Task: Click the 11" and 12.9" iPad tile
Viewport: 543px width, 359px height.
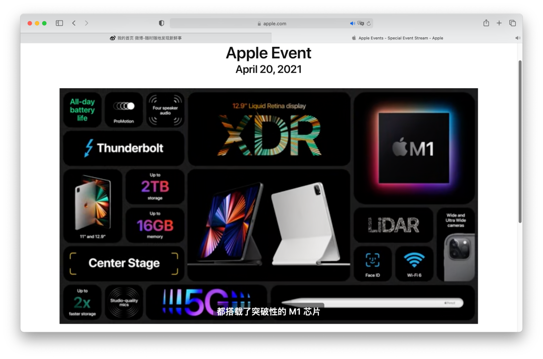Action: (93, 206)
